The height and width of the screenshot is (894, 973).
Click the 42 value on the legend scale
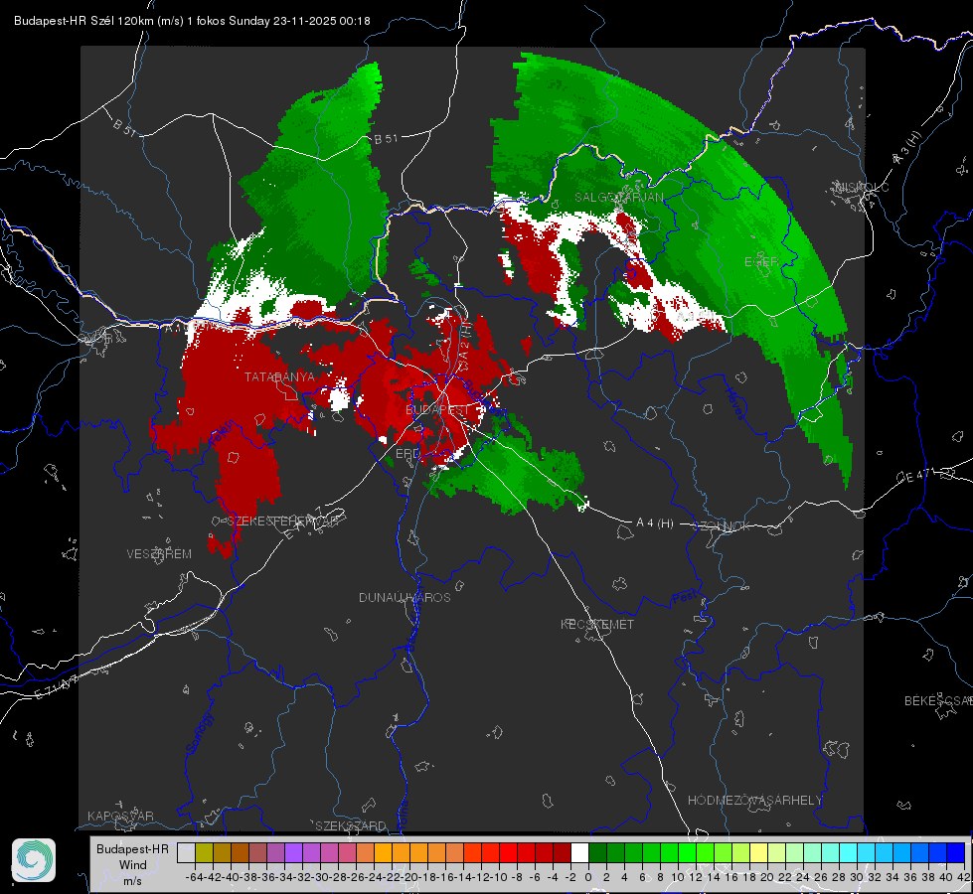point(964,877)
